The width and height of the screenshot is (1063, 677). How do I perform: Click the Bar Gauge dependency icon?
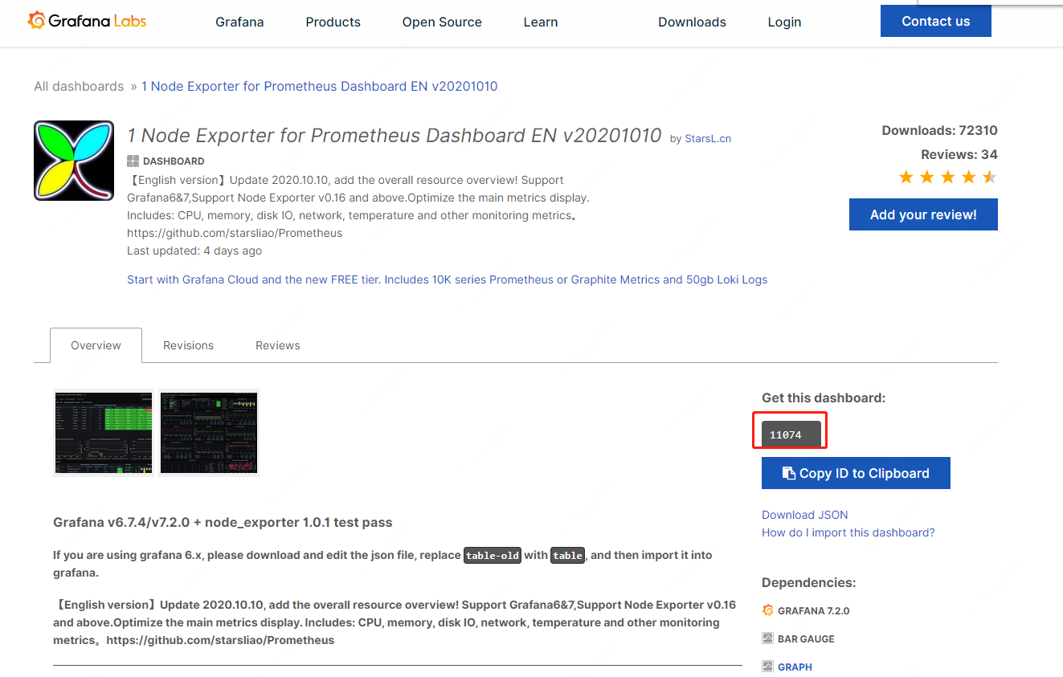coord(767,638)
